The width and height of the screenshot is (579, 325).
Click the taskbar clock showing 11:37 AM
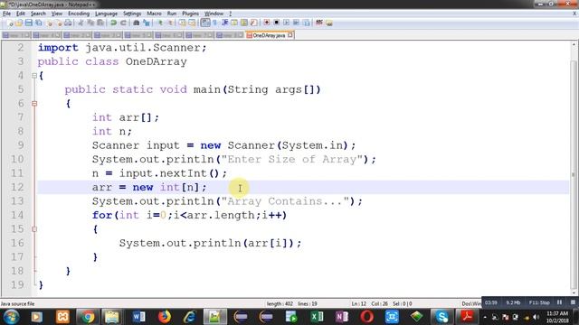(x=557, y=317)
